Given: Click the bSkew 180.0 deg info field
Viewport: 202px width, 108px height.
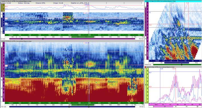Looking at the screenshot, I should pyautogui.click(x=27, y=3).
